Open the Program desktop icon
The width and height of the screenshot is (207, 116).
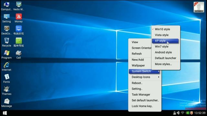click(6, 54)
